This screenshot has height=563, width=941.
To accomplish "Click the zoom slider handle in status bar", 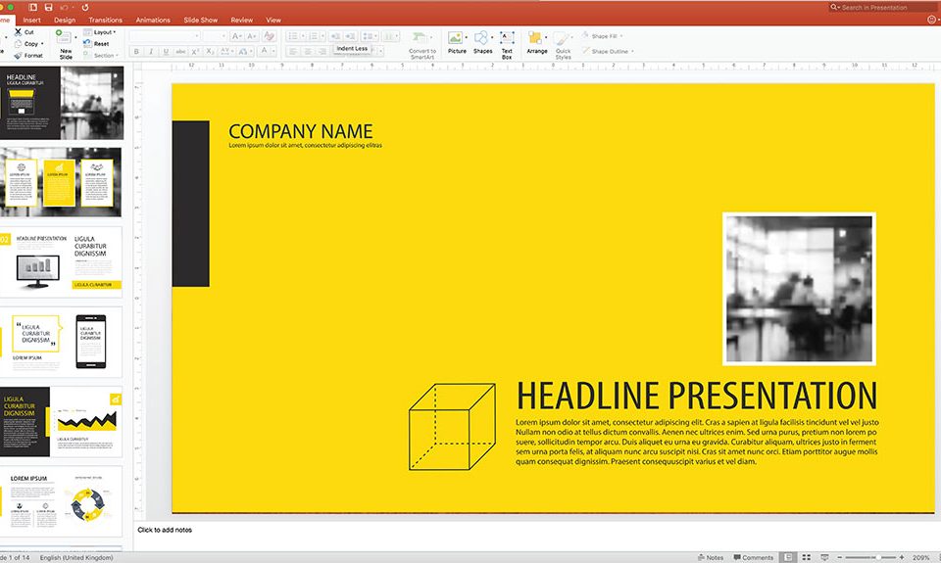I will coord(877,557).
